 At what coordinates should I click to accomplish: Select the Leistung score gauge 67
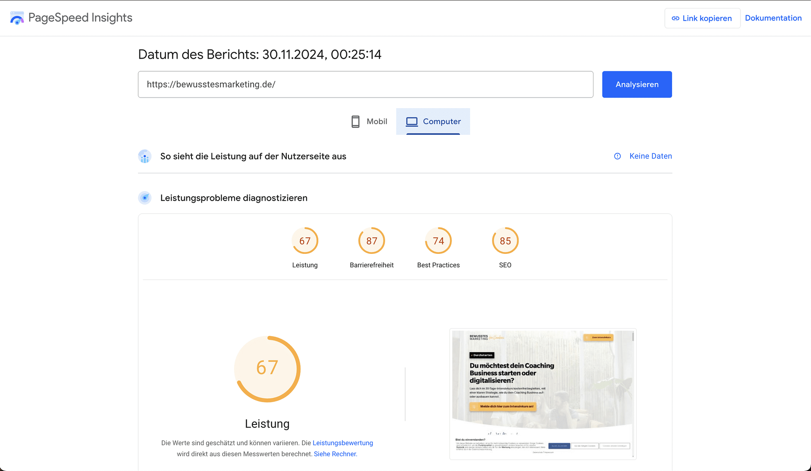[305, 241]
